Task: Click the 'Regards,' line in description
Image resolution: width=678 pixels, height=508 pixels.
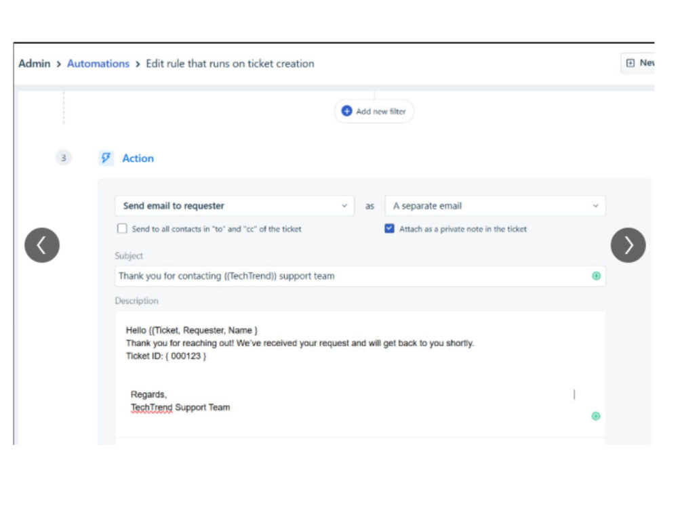Action: click(148, 394)
